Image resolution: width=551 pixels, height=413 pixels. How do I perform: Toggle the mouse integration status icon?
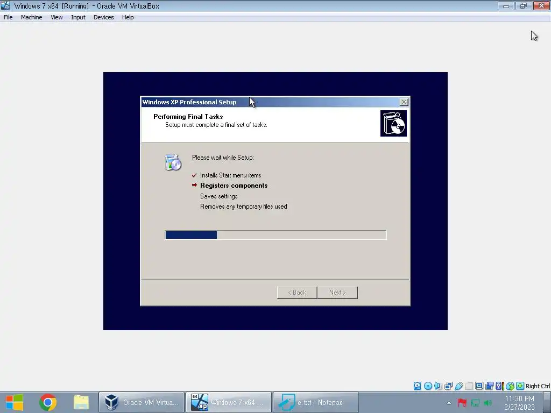point(510,386)
